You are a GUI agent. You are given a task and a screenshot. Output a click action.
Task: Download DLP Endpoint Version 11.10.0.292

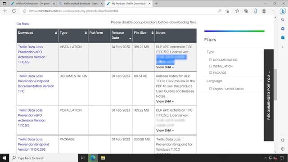33,144
